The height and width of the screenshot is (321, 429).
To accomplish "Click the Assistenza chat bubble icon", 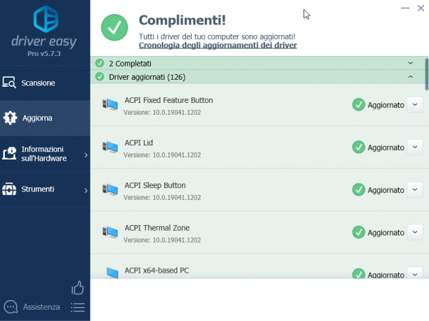I will coord(11,307).
